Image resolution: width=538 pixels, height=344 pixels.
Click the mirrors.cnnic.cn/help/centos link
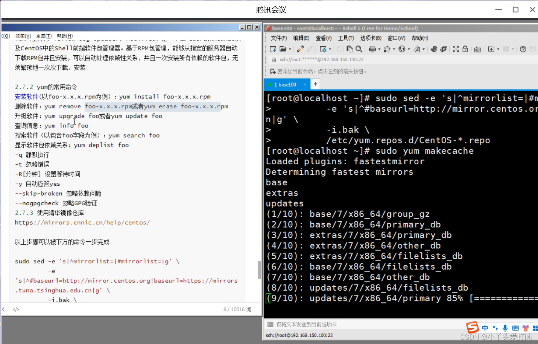click(82, 223)
